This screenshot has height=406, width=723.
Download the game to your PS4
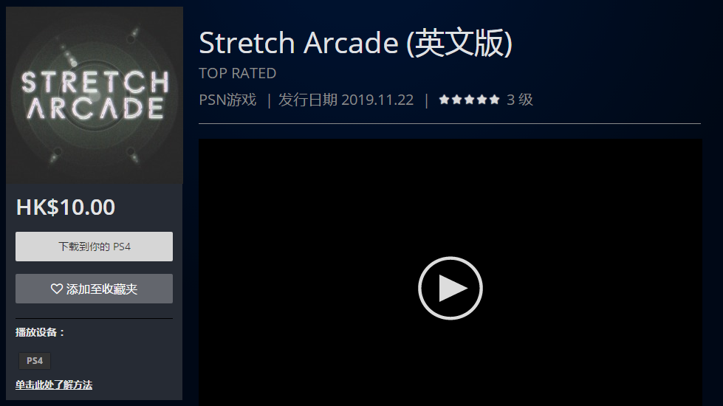(94, 247)
